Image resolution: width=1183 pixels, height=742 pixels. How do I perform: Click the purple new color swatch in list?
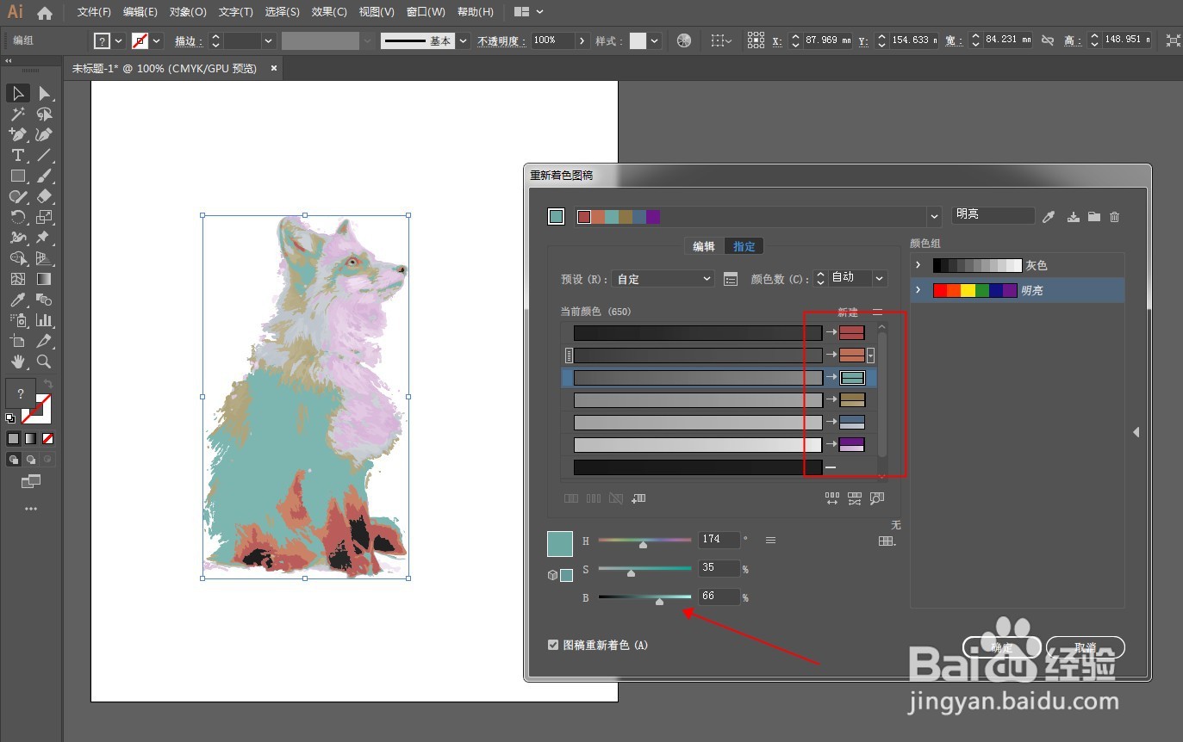852,444
